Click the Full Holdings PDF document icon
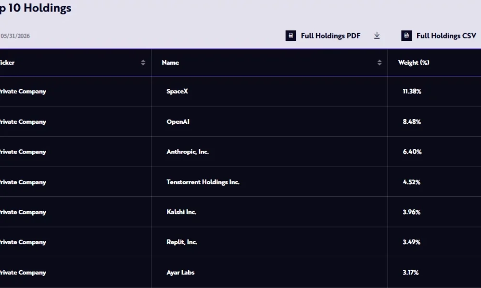This screenshot has width=481, height=288. 291,36
